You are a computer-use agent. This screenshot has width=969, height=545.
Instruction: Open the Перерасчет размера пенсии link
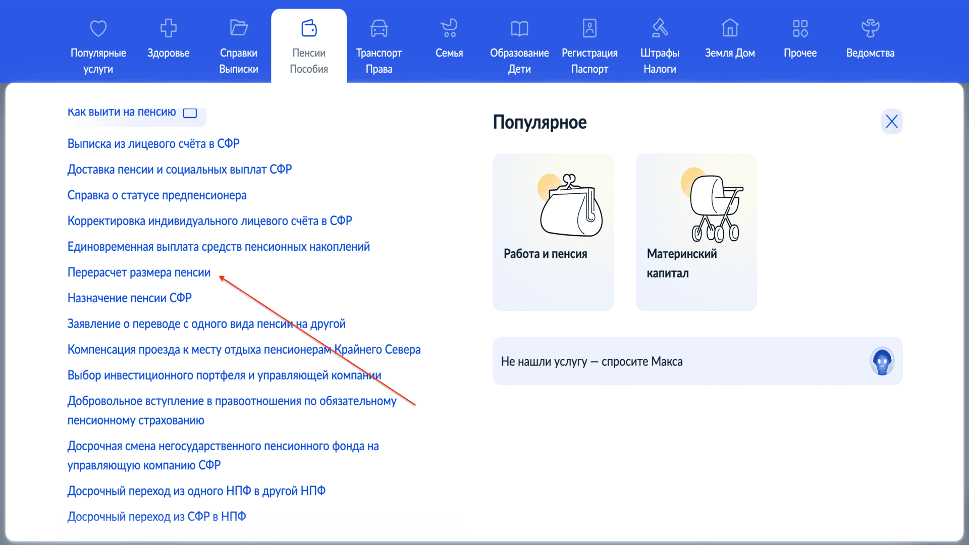pos(139,272)
